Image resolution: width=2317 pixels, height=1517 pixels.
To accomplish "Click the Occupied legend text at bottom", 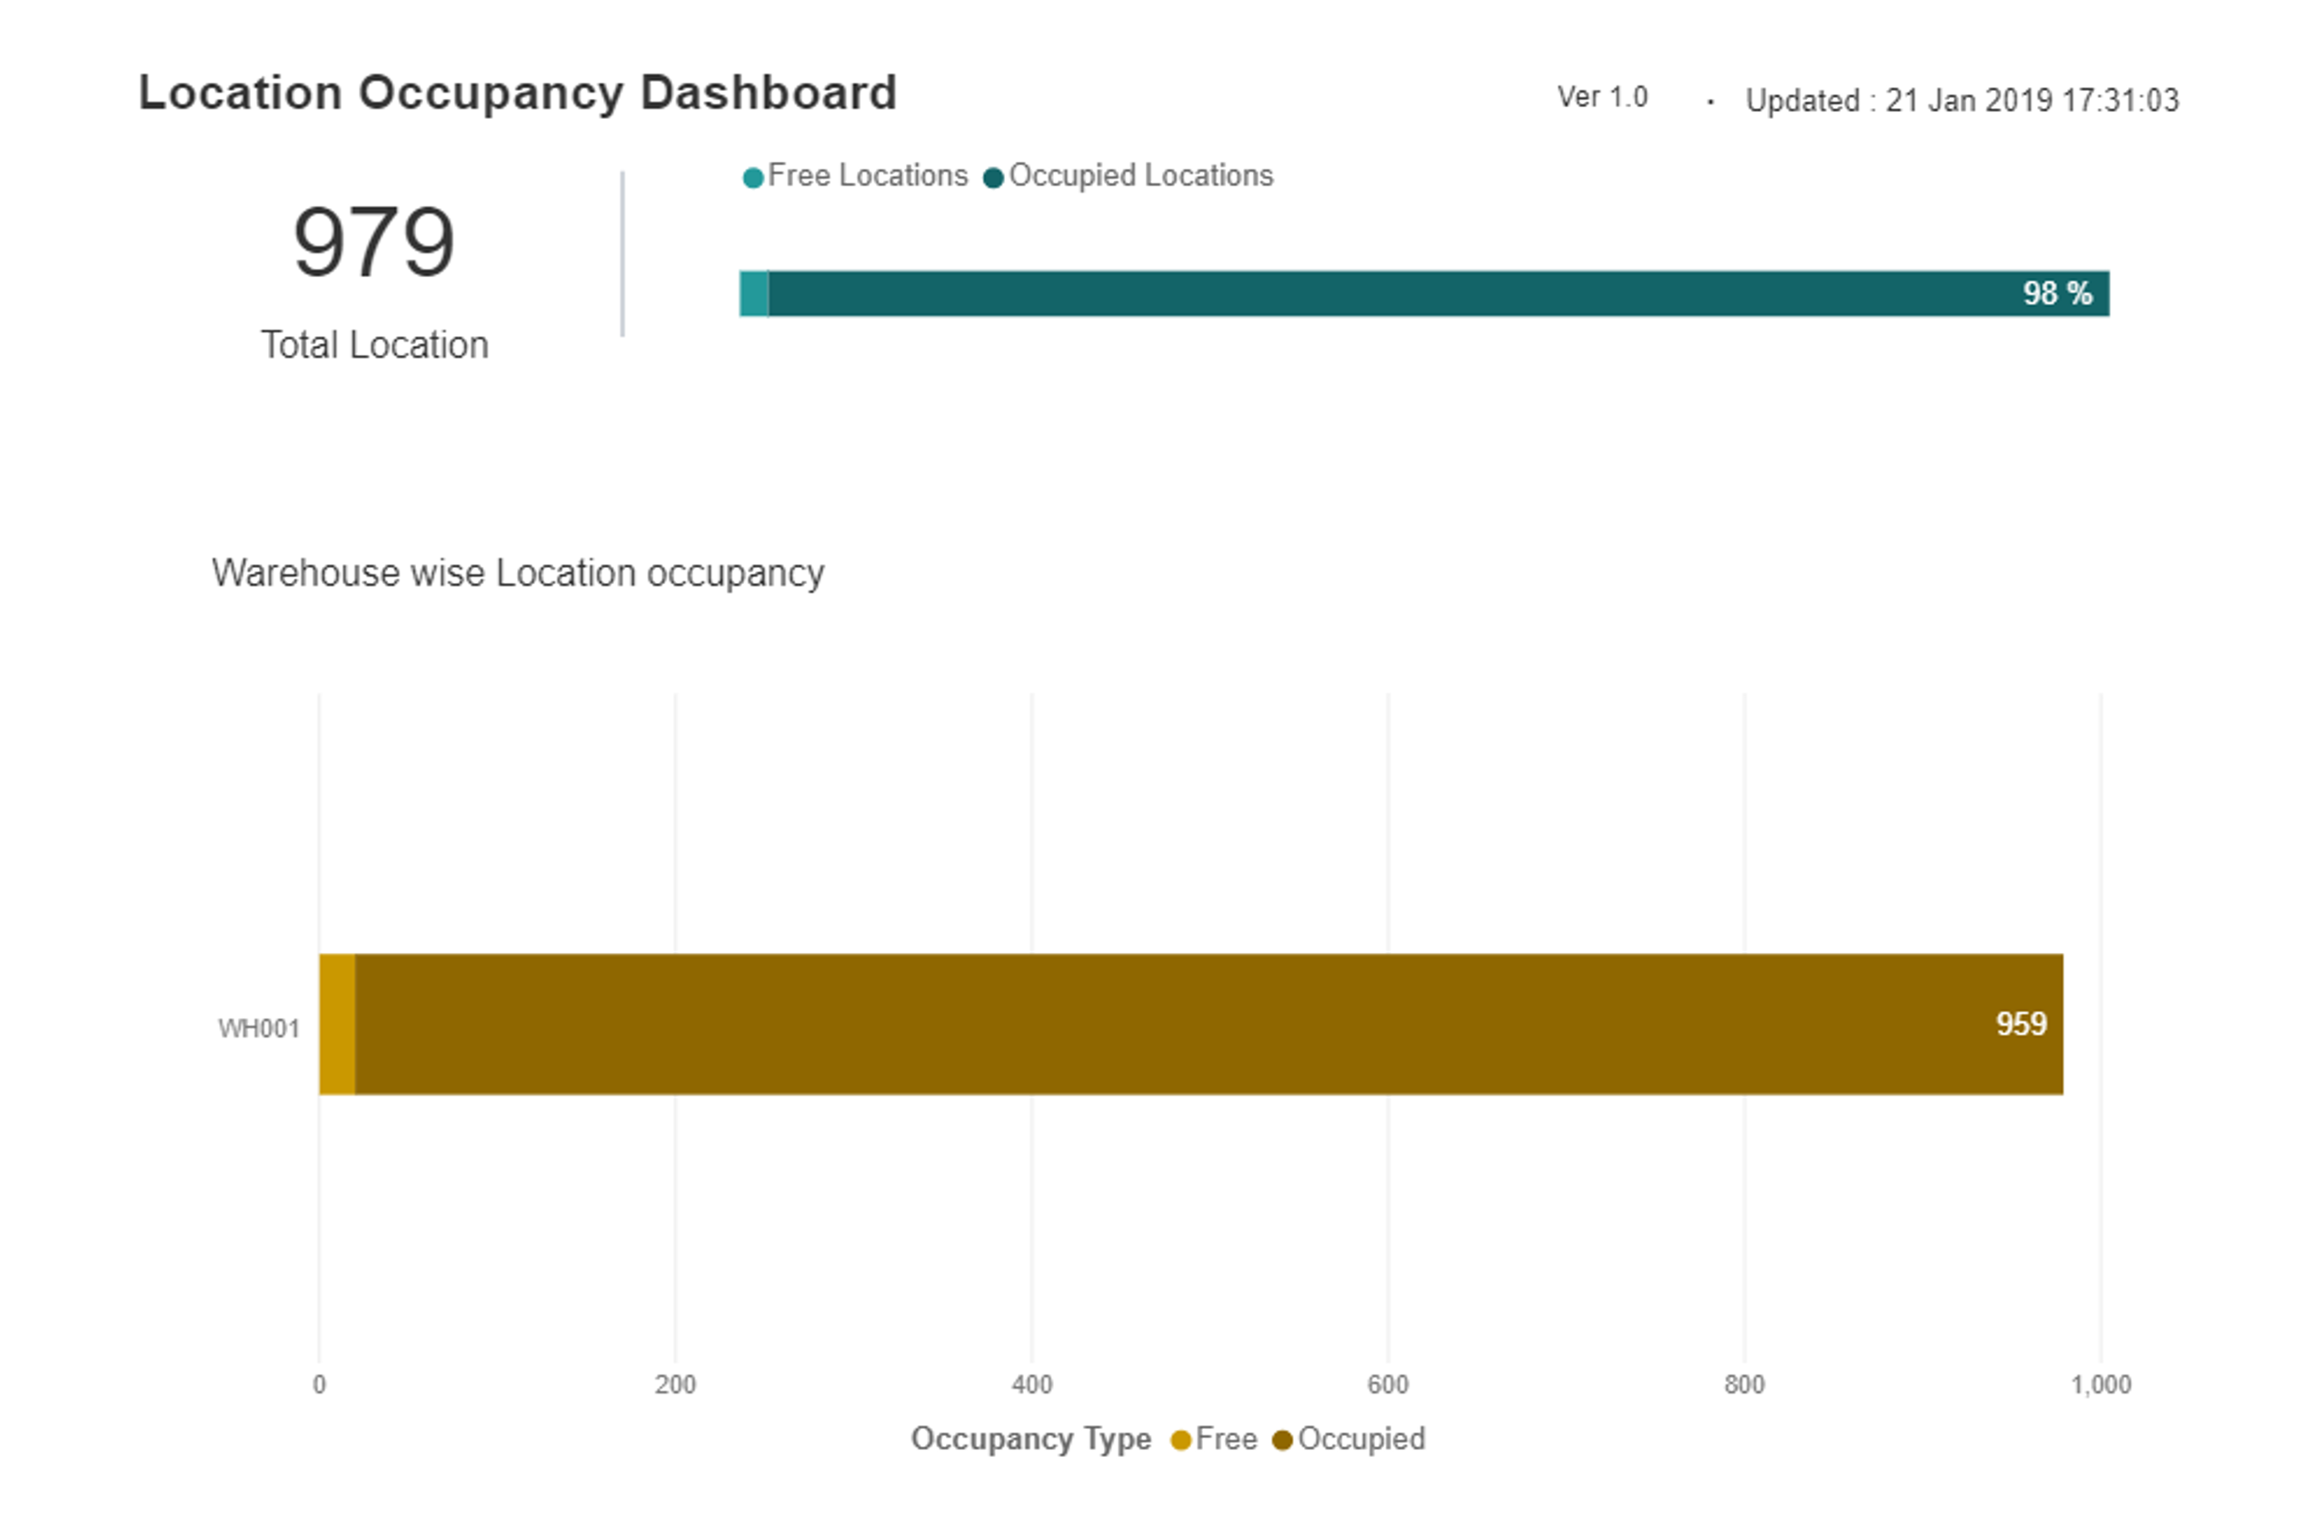I will click(1360, 1439).
